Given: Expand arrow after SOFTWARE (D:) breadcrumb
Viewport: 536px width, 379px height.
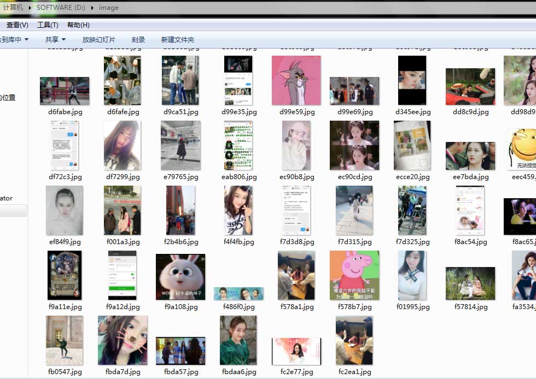Looking at the screenshot, I should coord(92,8).
